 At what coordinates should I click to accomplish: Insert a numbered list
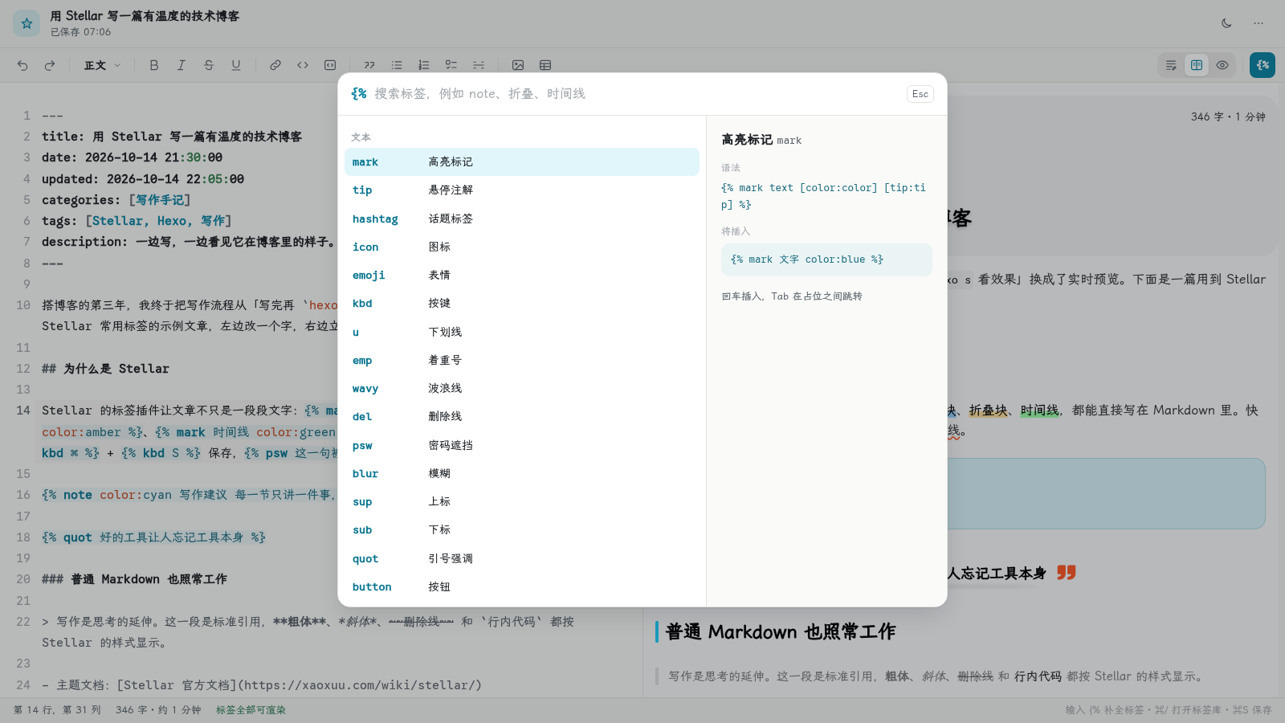424,65
